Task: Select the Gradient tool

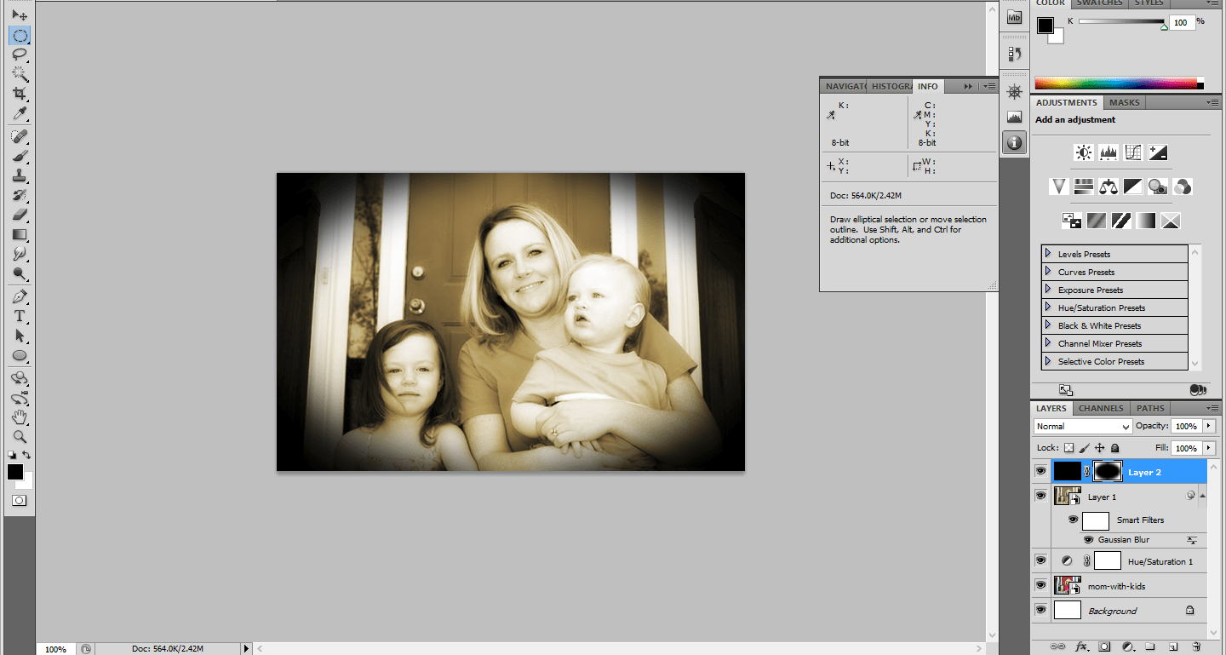Action: 20,234
